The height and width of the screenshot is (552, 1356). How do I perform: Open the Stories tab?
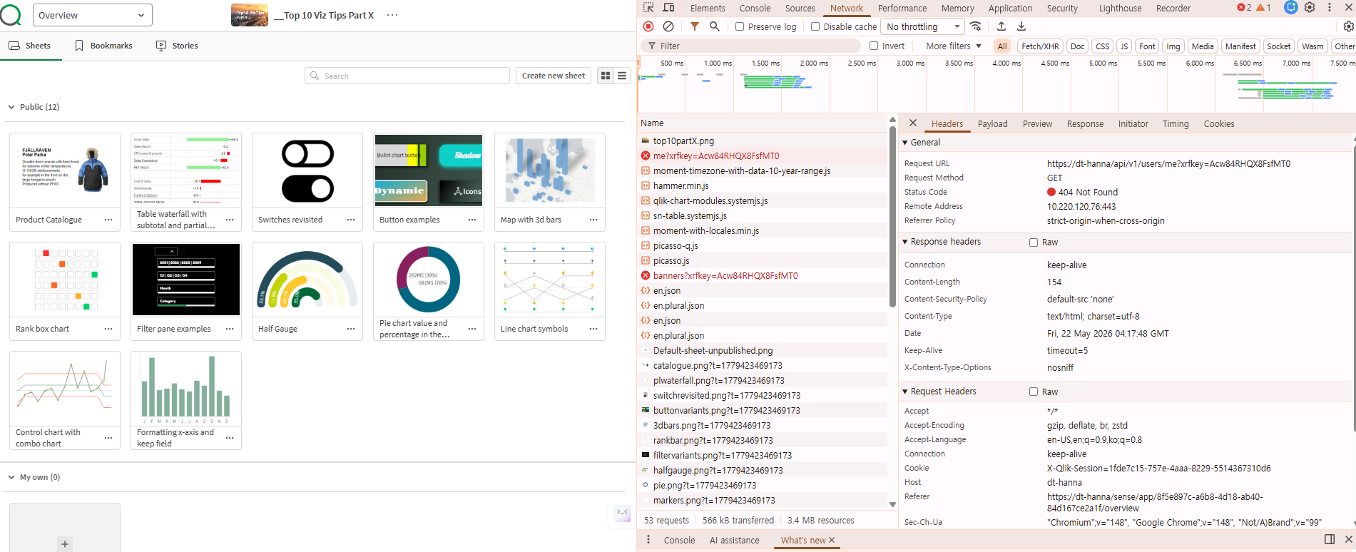tap(177, 46)
